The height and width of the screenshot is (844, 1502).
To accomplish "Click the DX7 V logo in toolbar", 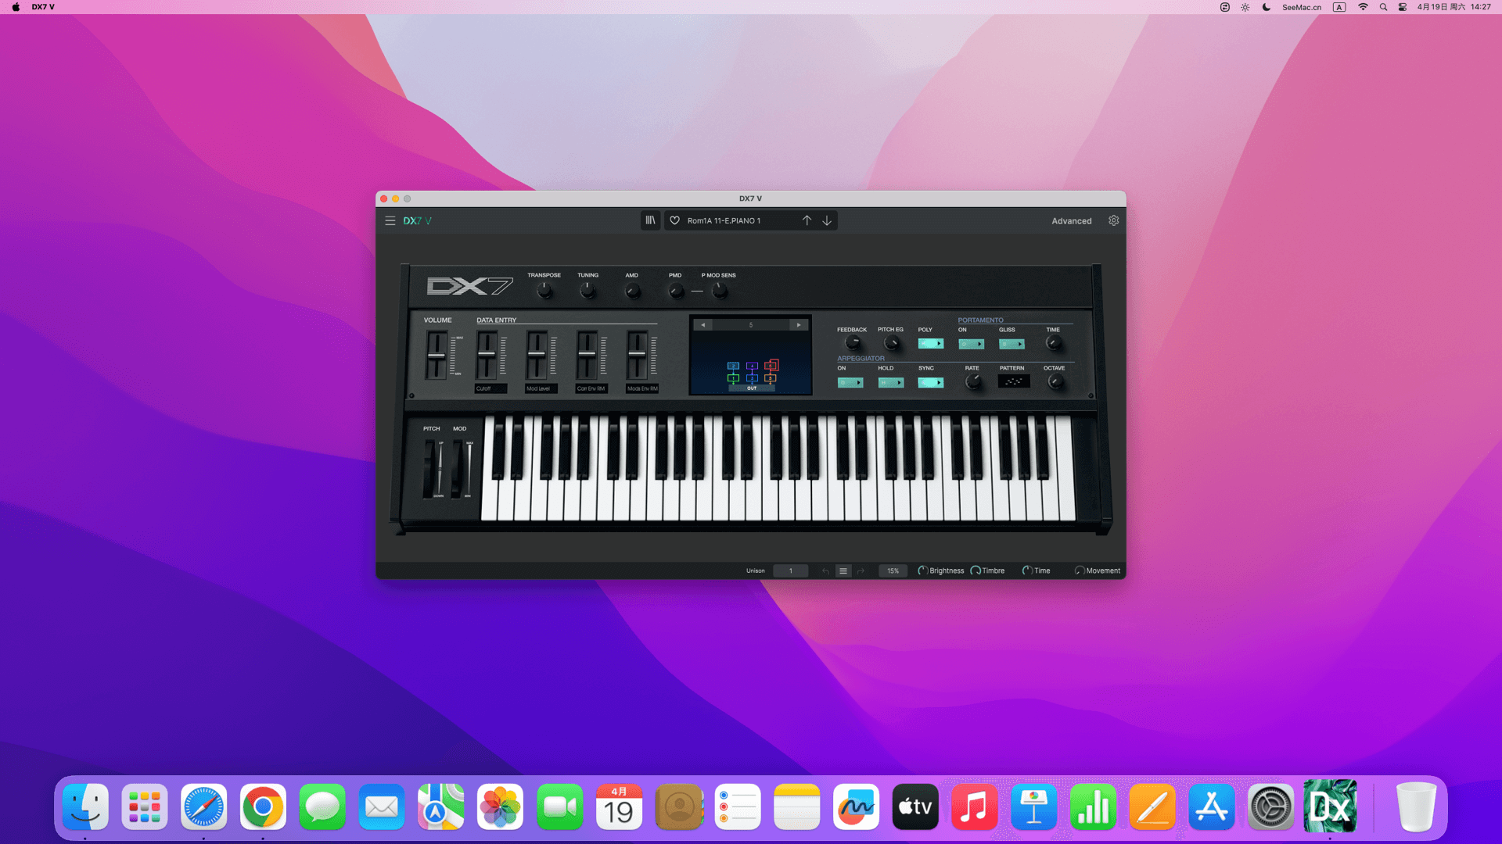I will 418,221.
